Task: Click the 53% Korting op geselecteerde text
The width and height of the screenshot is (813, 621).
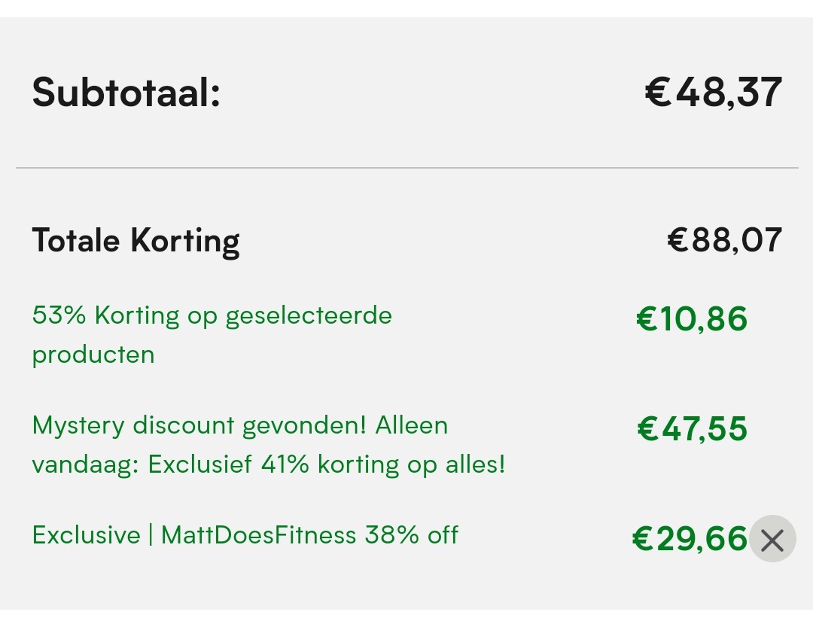Action: [212, 315]
